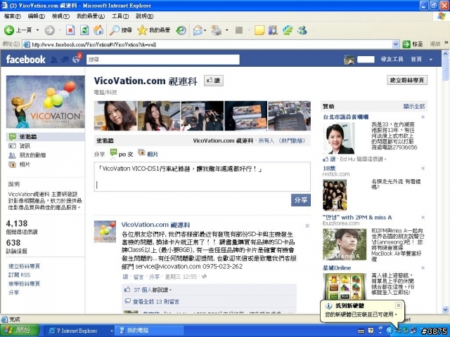450x337 pixels.
Task: Select the po 文 post icon
Action: tap(114, 153)
